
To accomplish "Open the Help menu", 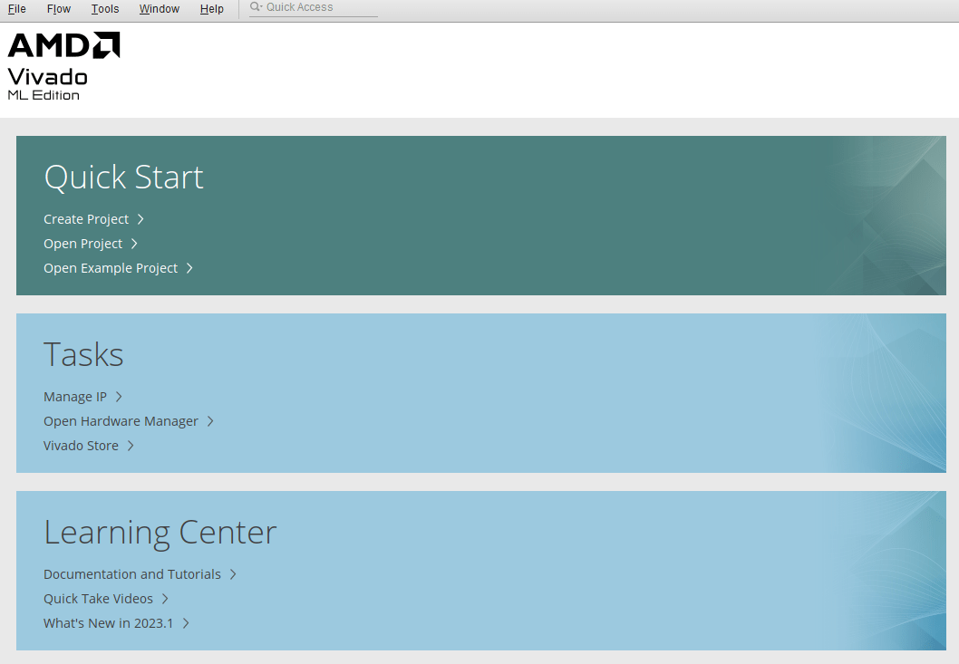I will (211, 8).
